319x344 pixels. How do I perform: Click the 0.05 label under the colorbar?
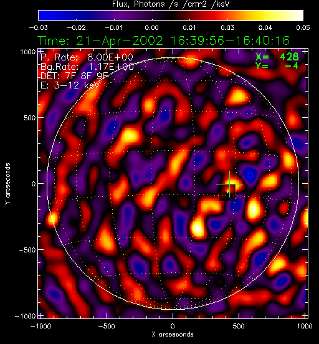[303, 27]
